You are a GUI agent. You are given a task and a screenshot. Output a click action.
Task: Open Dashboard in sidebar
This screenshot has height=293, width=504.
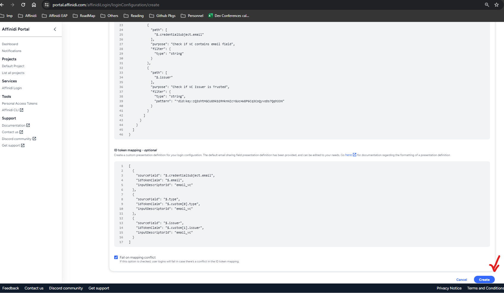[10, 44]
